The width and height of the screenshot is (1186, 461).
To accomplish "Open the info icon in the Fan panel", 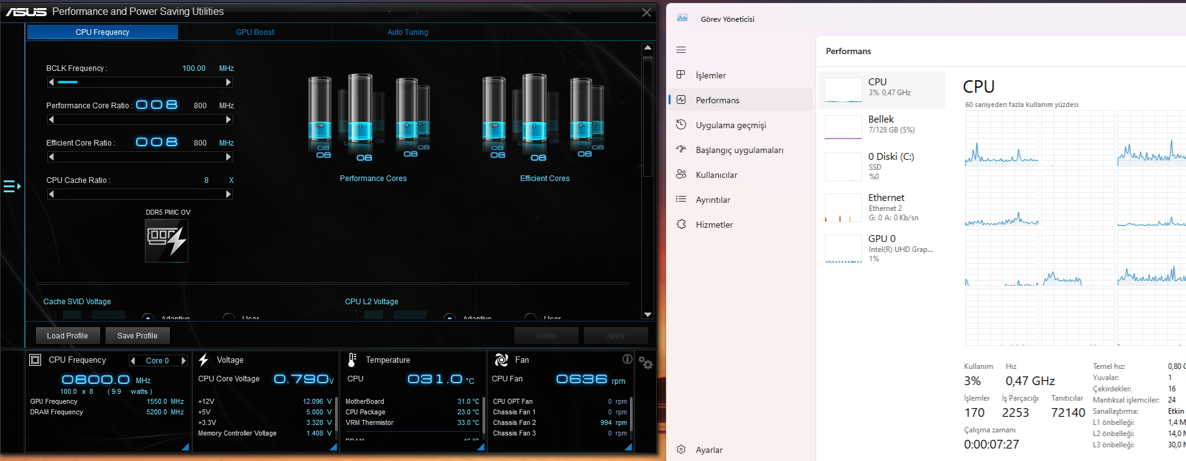I will pyautogui.click(x=628, y=359).
